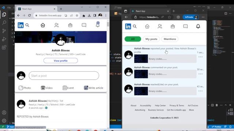Screen dimensions: 234x131
Task: Open Jobs briefcase icon in Chrome LinkedIn
Action: (70, 25)
